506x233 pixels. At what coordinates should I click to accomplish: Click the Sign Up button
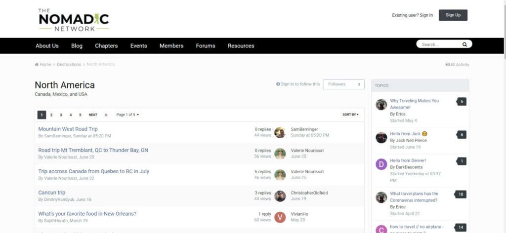[x=453, y=15]
